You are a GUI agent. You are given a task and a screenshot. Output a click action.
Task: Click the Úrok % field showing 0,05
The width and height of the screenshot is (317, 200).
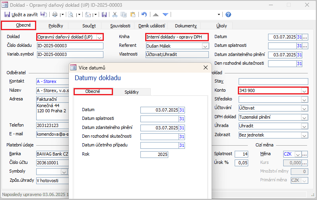[x=241, y=163]
